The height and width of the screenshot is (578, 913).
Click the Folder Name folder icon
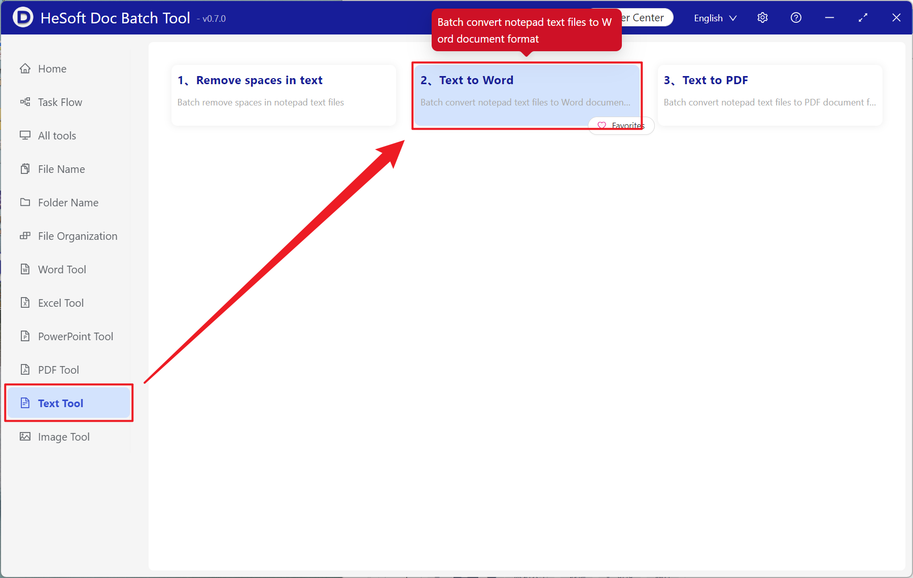[x=25, y=202]
